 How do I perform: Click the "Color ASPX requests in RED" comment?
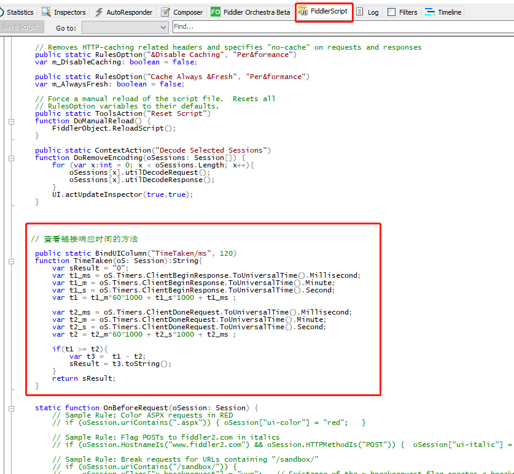click(142, 415)
